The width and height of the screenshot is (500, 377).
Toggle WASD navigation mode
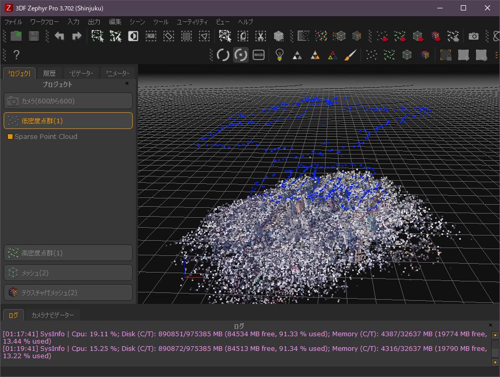258,54
